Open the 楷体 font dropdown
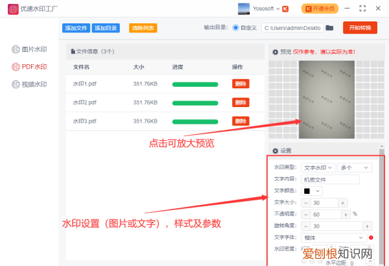The height and width of the screenshot is (266, 389). pyautogui.click(x=334, y=237)
